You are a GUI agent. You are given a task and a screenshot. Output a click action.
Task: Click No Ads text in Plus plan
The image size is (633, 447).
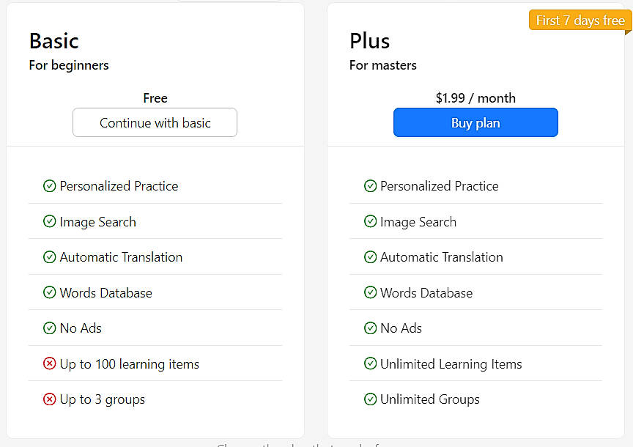[401, 328]
